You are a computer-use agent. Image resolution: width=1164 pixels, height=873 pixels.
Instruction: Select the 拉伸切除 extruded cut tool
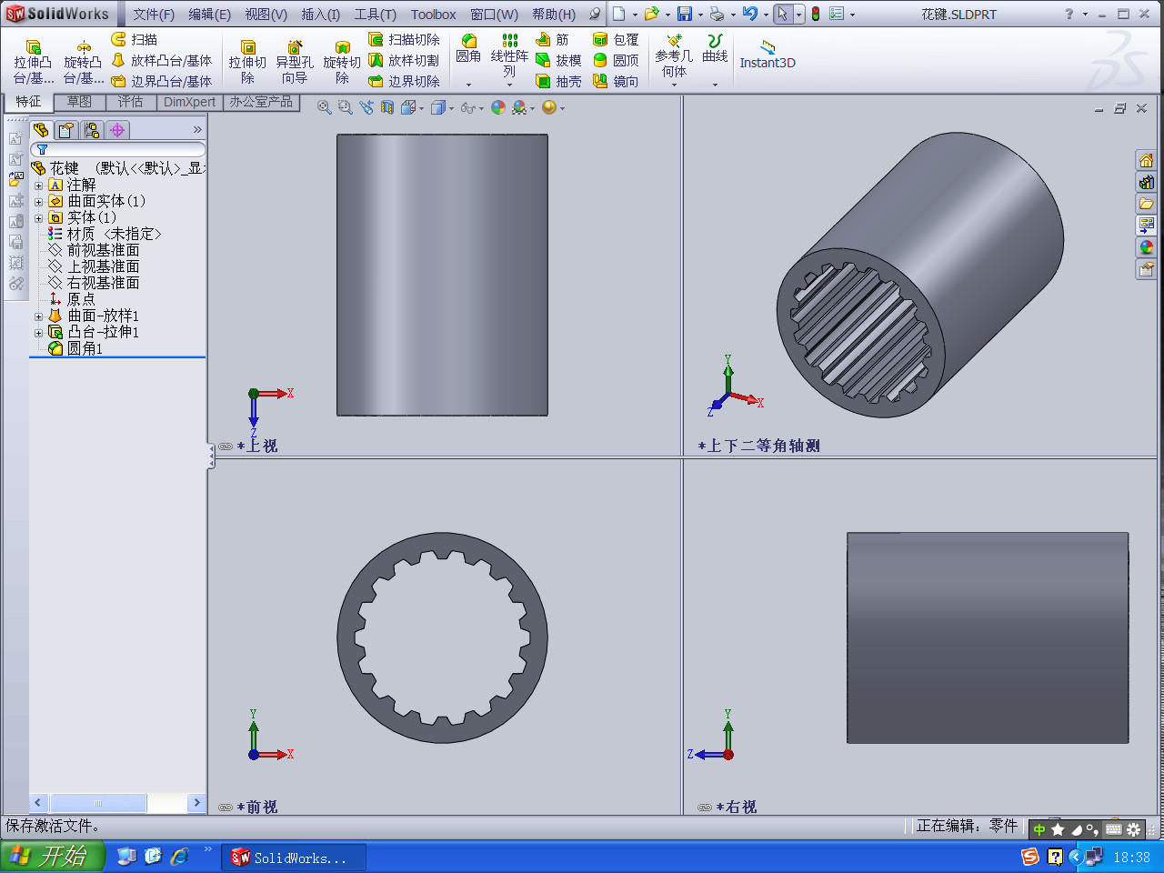247,62
